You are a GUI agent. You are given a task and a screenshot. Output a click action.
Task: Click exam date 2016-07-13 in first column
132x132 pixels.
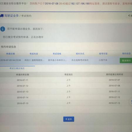pos(23,92)
